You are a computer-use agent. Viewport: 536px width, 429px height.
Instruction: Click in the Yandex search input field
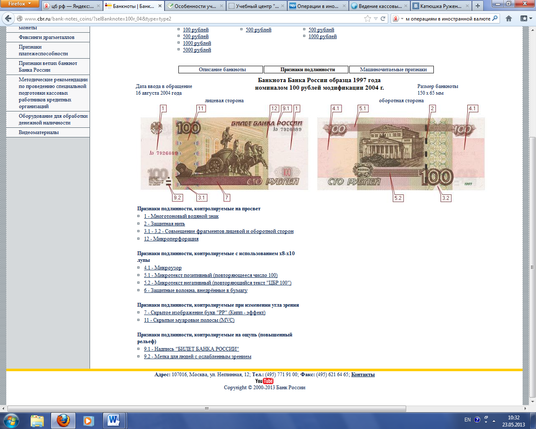(448, 18)
